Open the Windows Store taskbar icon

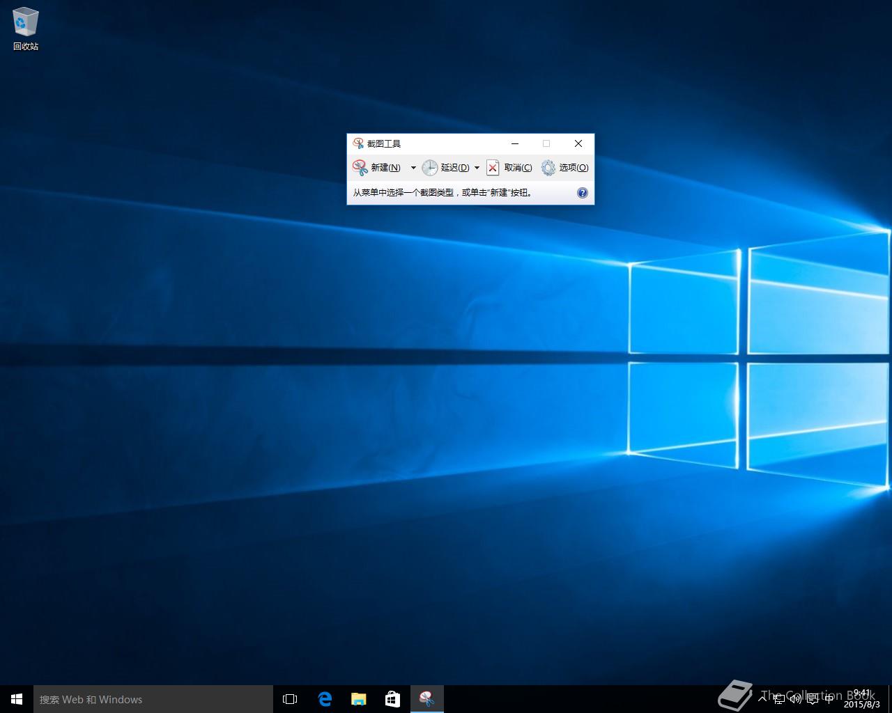click(x=392, y=699)
